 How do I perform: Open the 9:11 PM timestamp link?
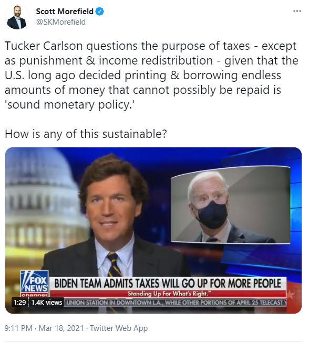(x=18, y=328)
